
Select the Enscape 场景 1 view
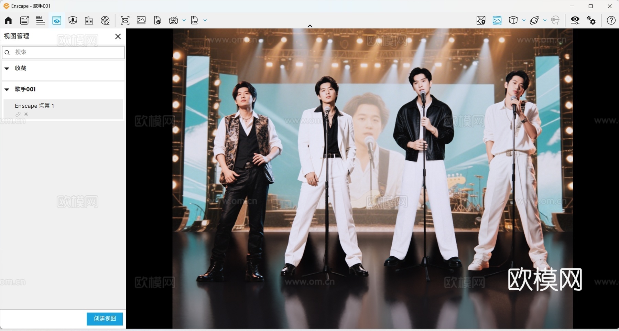(63, 109)
